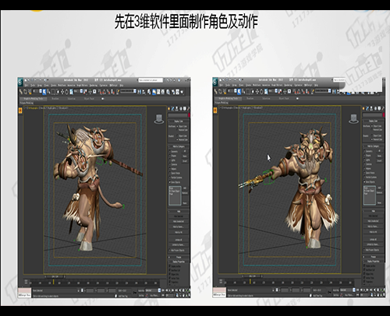Click Select Object tool in right 3ds Max window
The width and height of the screenshot is (390, 316).
click(x=239, y=92)
